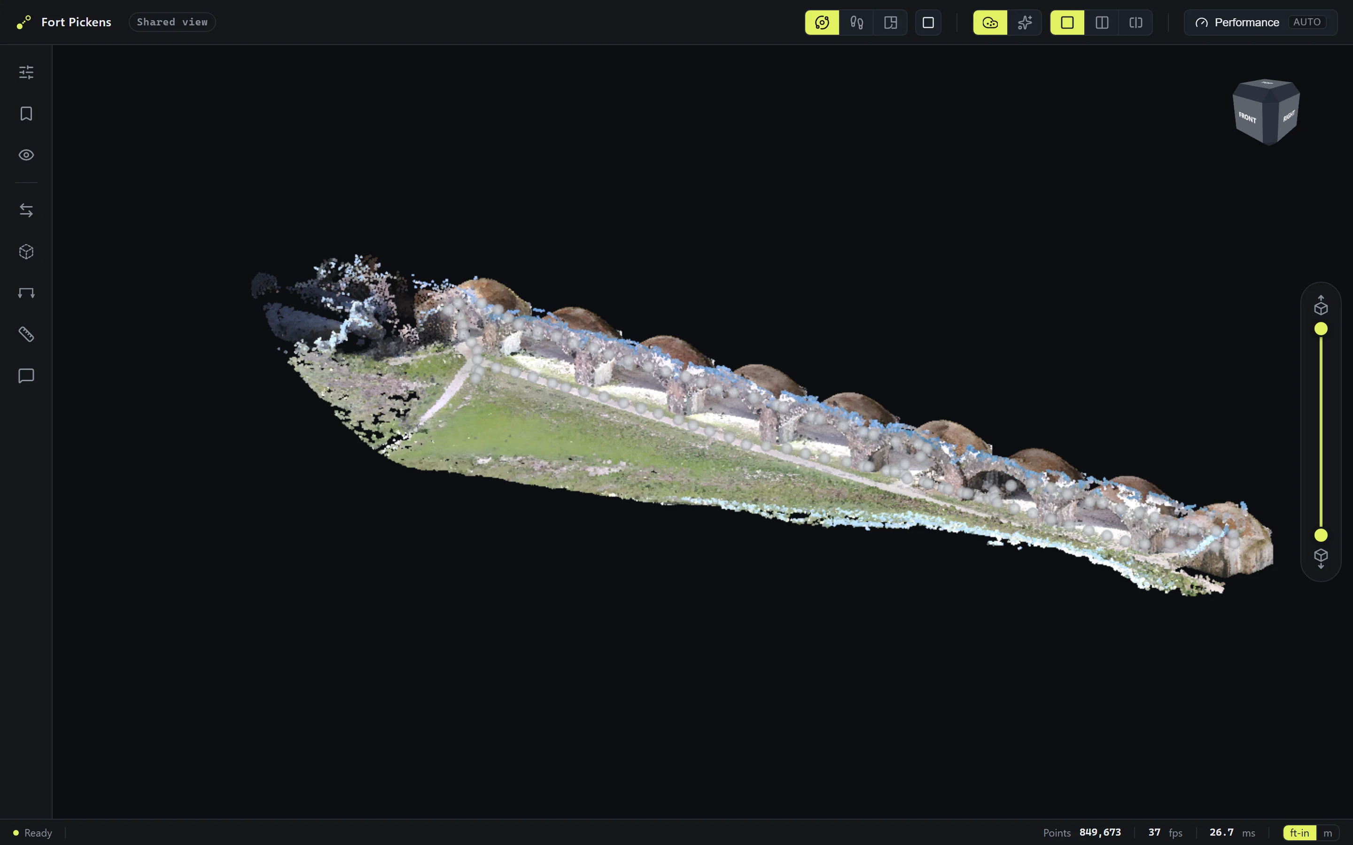The width and height of the screenshot is (1353, 845).
Task: Open the comments annotation panel
Action: [x=26, y=376]
